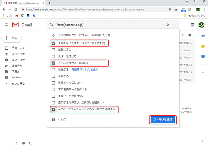Reload the page
Image resolution: width=208 pixels, height=146 pixels.
[x=16, y=10]
